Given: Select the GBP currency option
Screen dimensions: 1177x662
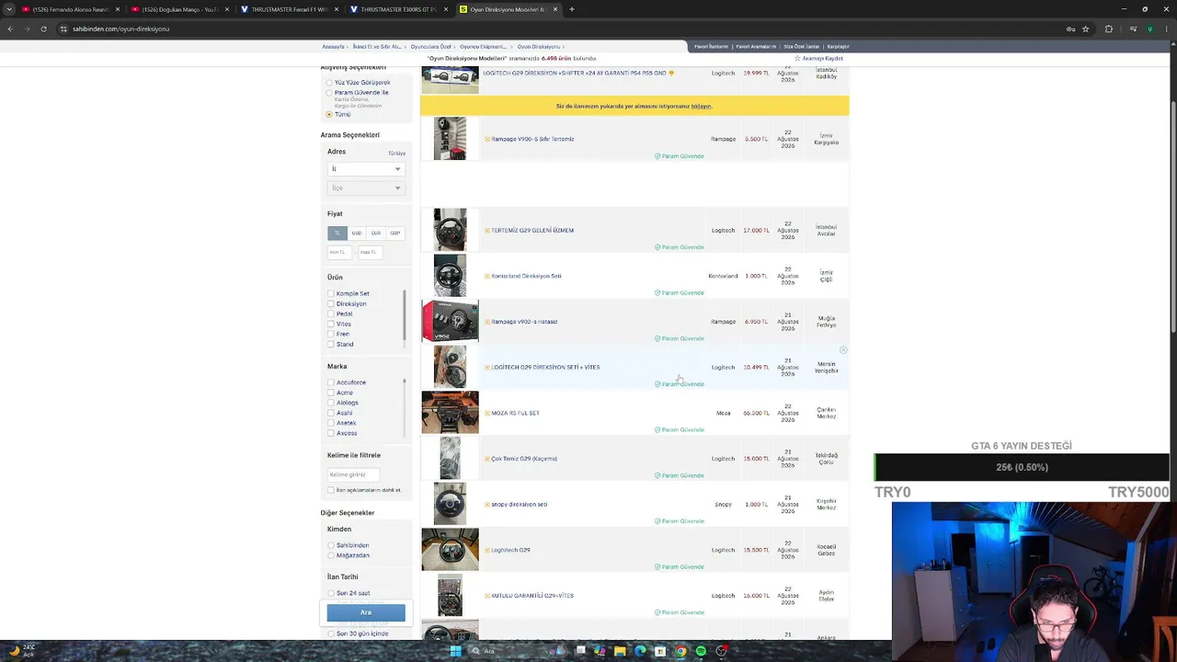Looking at the screenshot, I should (395, 233).
